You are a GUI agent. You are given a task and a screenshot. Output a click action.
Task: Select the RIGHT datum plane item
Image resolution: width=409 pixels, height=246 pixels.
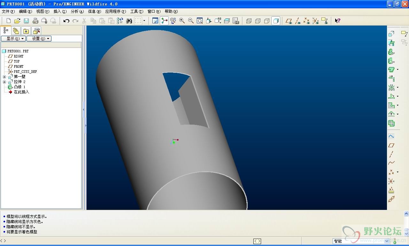pyautogui.click(x=16, y=56)
